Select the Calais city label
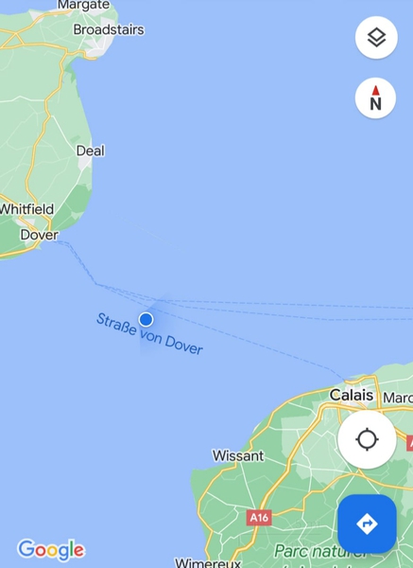The width and height of the screenshot is (413, 568). click(x=352, y=395)
